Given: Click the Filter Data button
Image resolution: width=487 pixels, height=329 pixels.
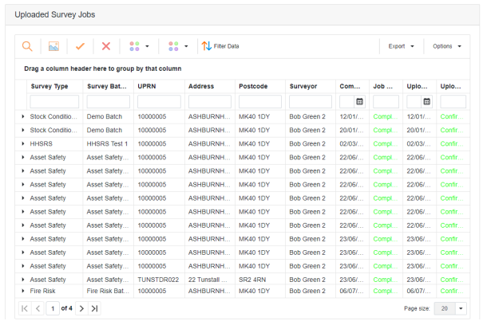Looking at the screenshot, I should 220,46.
